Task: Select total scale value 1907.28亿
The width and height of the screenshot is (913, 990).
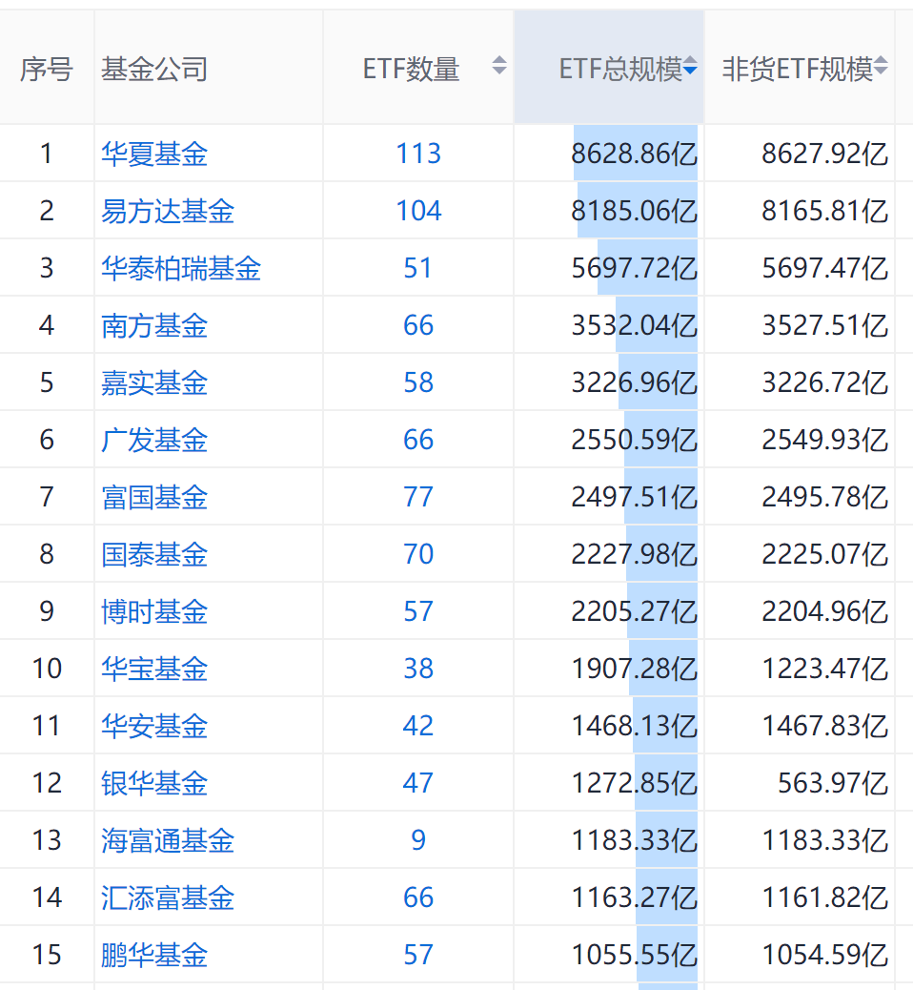Action: tap(634, 669)
